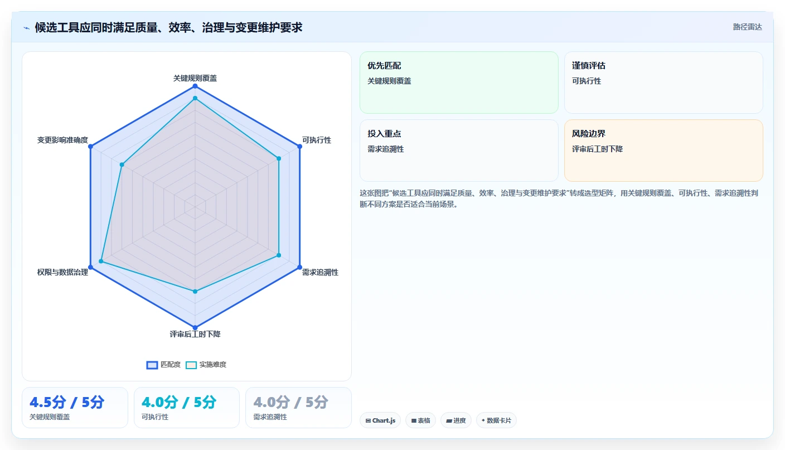Click the 关键规则覆盖 radar axis label
This screenshot has height=450, width=785.
tap(195, 78)
